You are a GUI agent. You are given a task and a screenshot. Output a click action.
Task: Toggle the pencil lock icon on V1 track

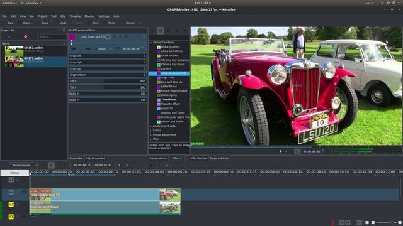tap(18, 205)
